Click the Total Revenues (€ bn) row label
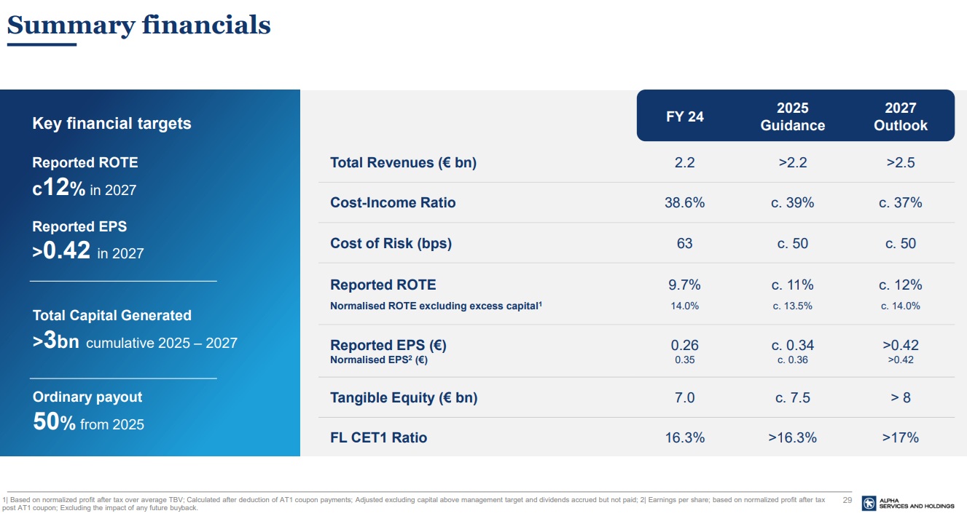Screen dimensions: 967x516 [403, 163]
